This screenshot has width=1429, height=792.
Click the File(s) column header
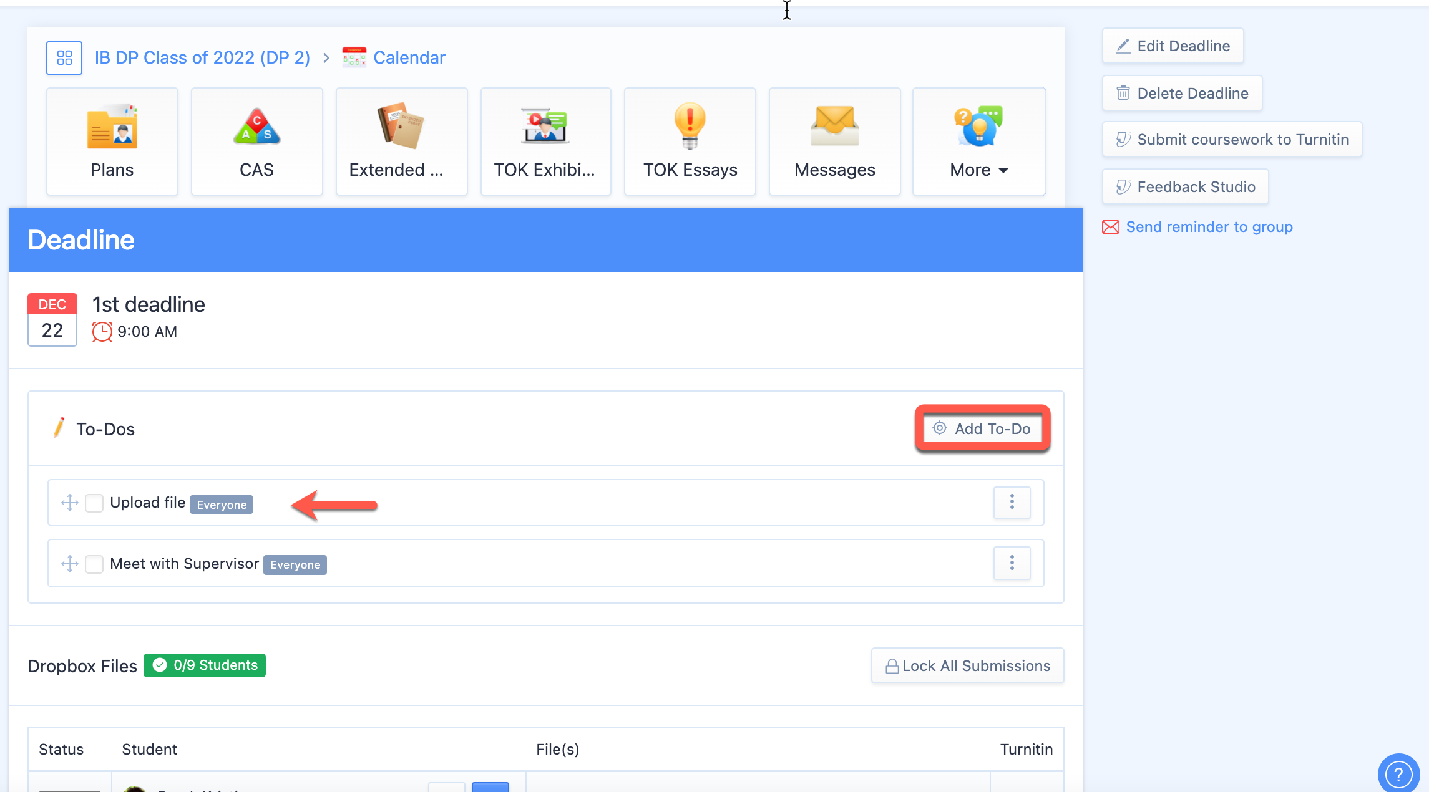558,750
